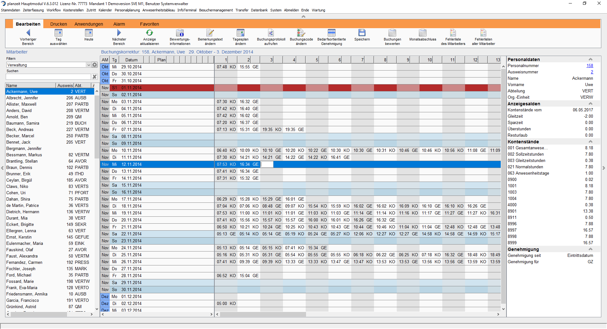Collapse the Kontenstände section
The width and height of the screenshot is (607, 329).
pyautogui.click(x=590, y=142)
